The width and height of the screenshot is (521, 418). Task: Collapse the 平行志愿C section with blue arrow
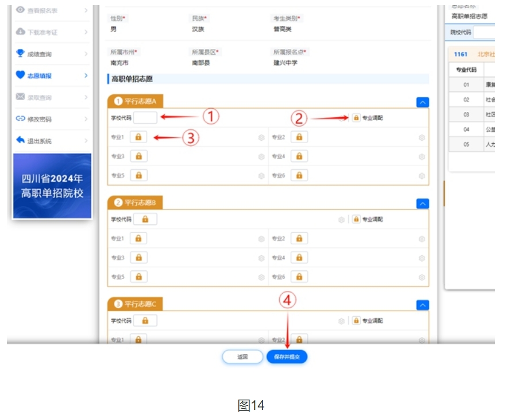pos(422,305)
